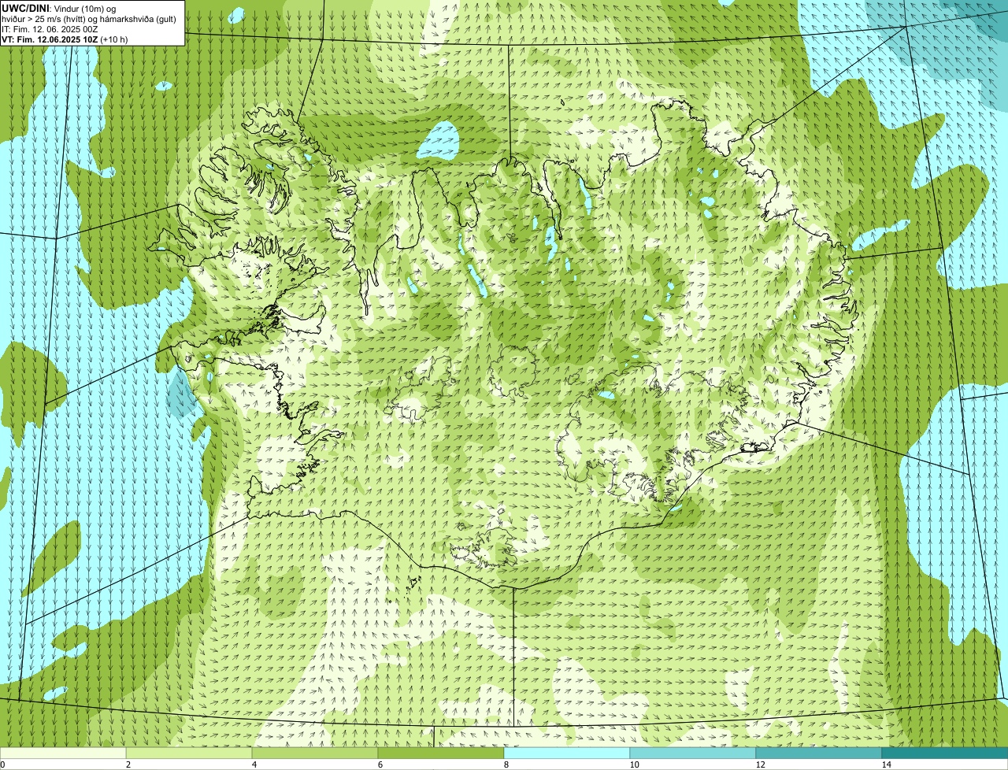Click the 8–10 m/s light cyan legend color

click(567, 753)
